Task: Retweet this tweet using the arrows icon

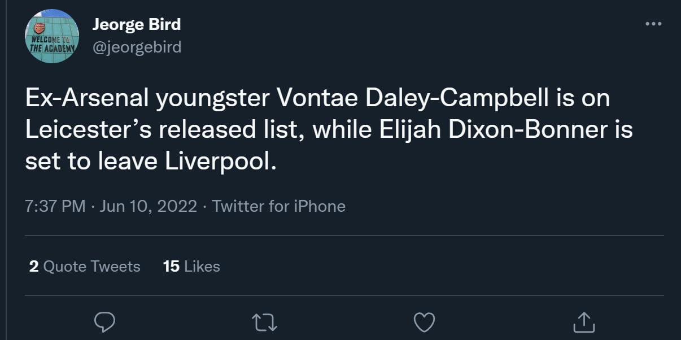Action: pos(264,322)
